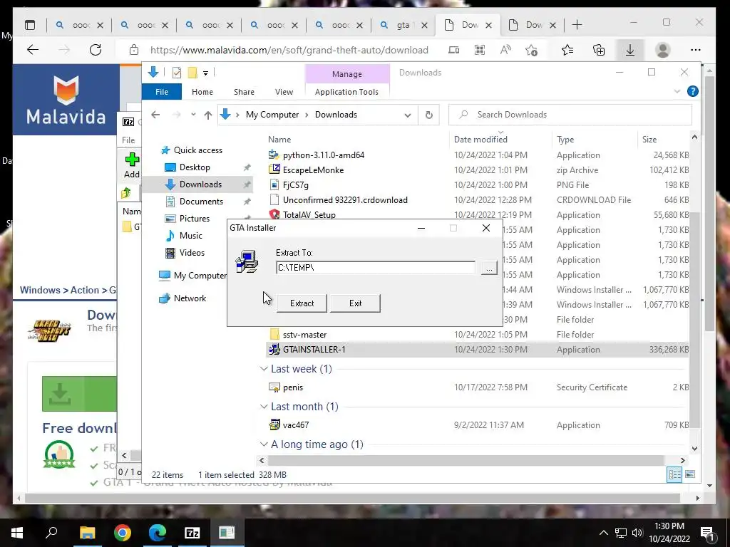Click the Edge favorites star icon
The height and width of the screenshot is (547, 730).
[567, 50]
